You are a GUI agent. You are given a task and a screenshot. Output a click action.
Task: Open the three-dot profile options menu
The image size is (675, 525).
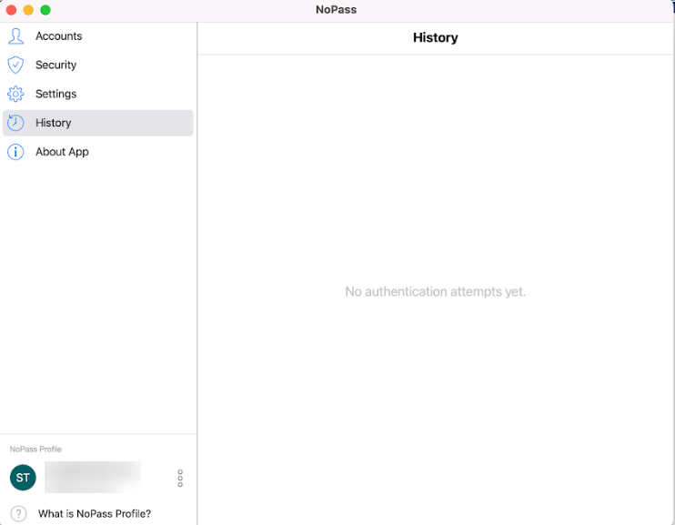(180, 478)
